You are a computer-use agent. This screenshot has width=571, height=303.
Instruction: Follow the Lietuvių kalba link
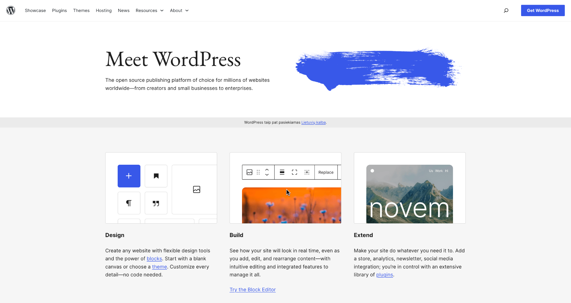point(313,122)
